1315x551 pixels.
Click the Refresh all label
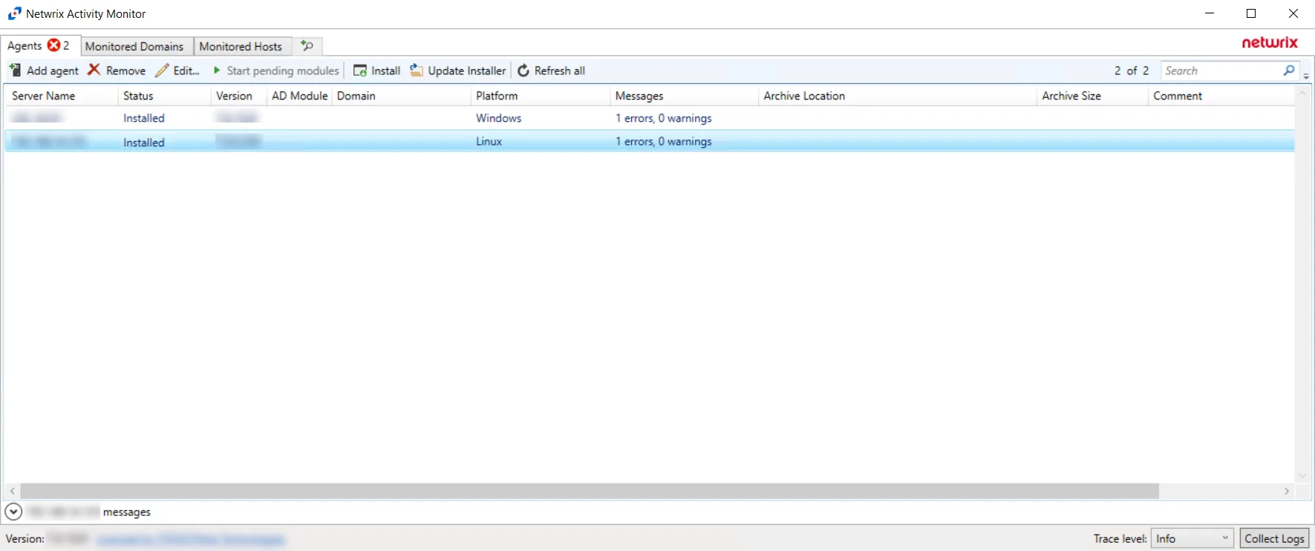coord(560,71)
